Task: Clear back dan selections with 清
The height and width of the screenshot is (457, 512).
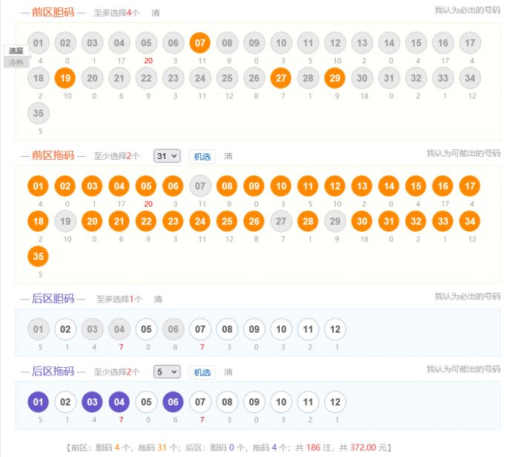Action: pos(158,299)
